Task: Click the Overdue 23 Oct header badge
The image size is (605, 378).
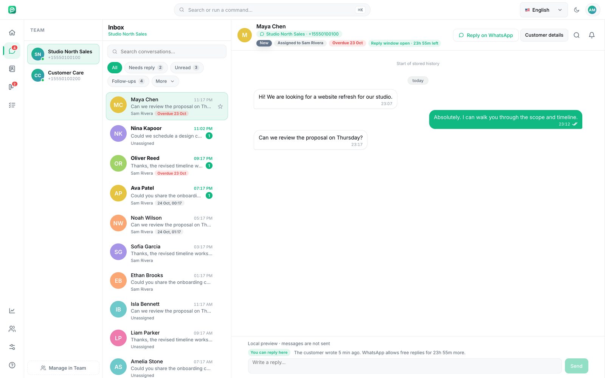Action: point(347,43)
